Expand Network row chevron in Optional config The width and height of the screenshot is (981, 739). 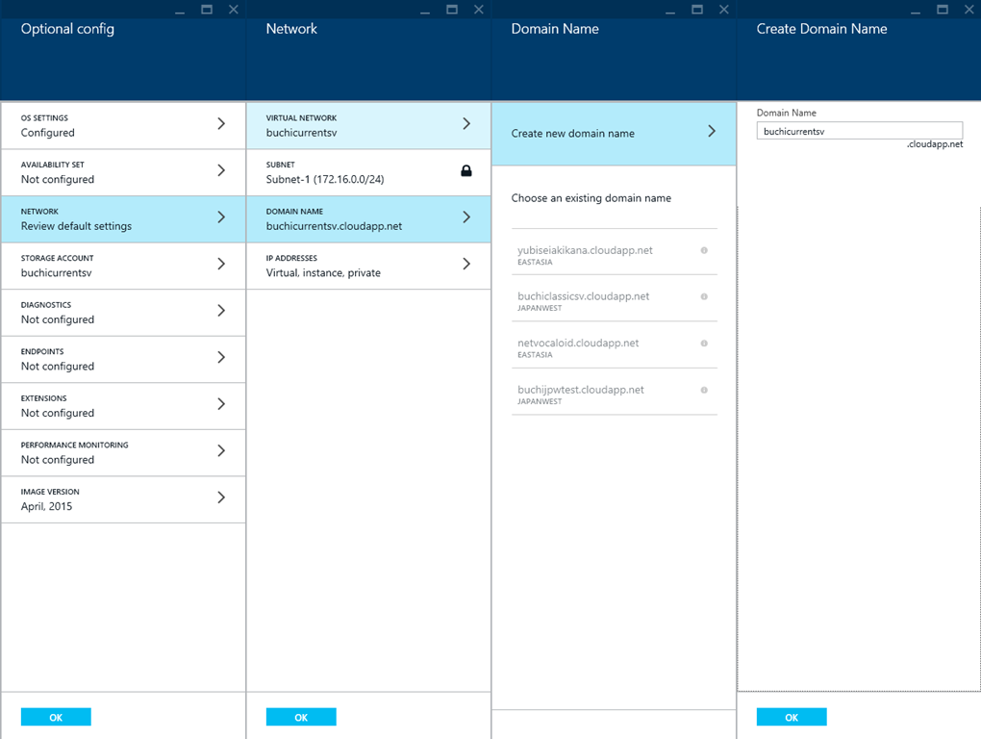[x=221, y=217]
